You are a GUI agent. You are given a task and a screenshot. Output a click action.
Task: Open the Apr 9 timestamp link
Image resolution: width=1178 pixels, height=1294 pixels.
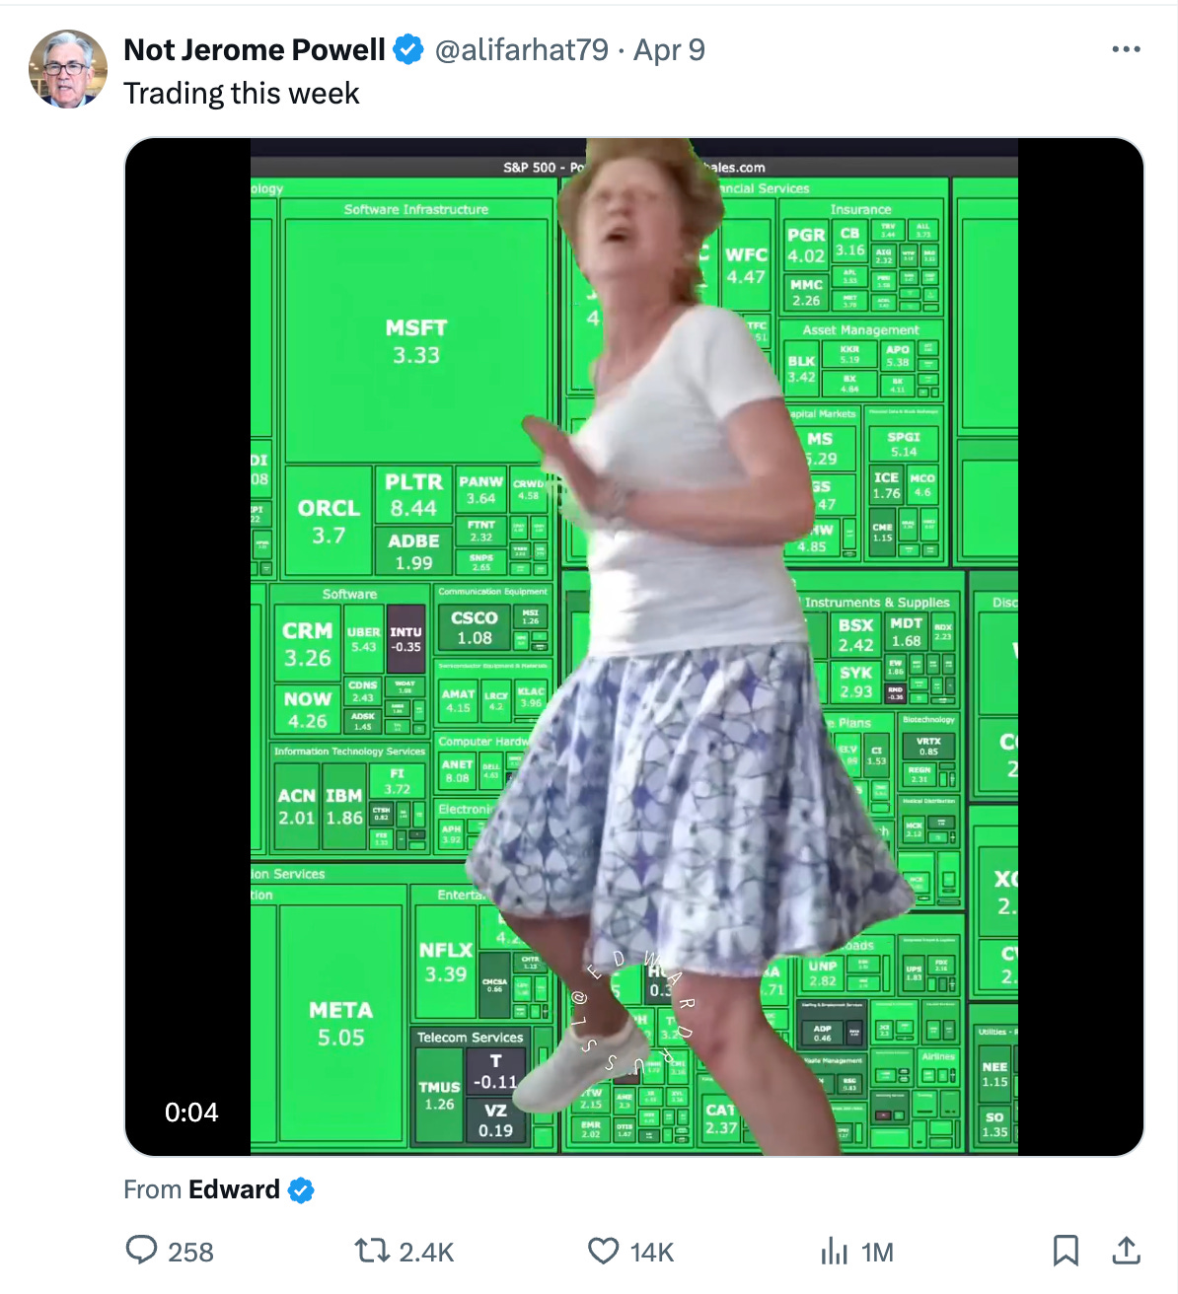pyautogui.click(x=669, y=49)
